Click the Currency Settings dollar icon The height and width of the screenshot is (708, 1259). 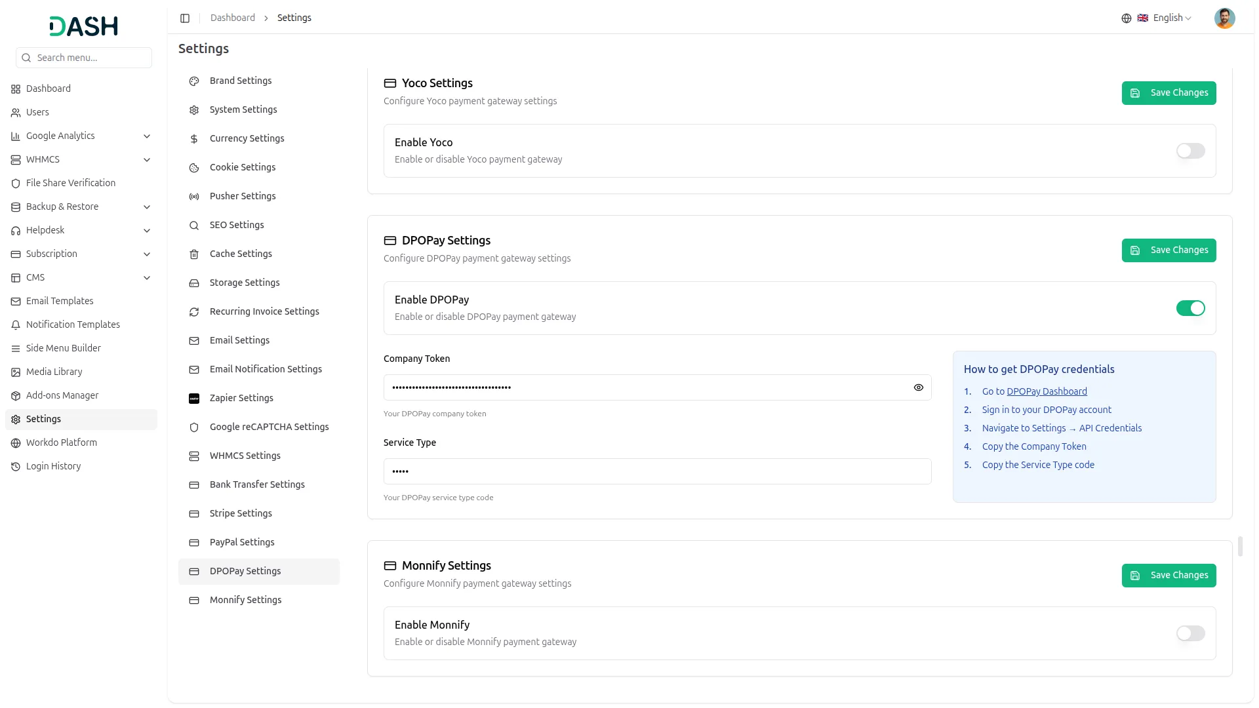point(194,139)
